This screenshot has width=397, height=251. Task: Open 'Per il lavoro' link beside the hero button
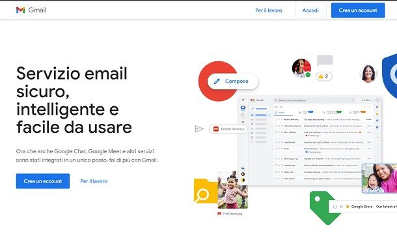[x=94, y=181]
